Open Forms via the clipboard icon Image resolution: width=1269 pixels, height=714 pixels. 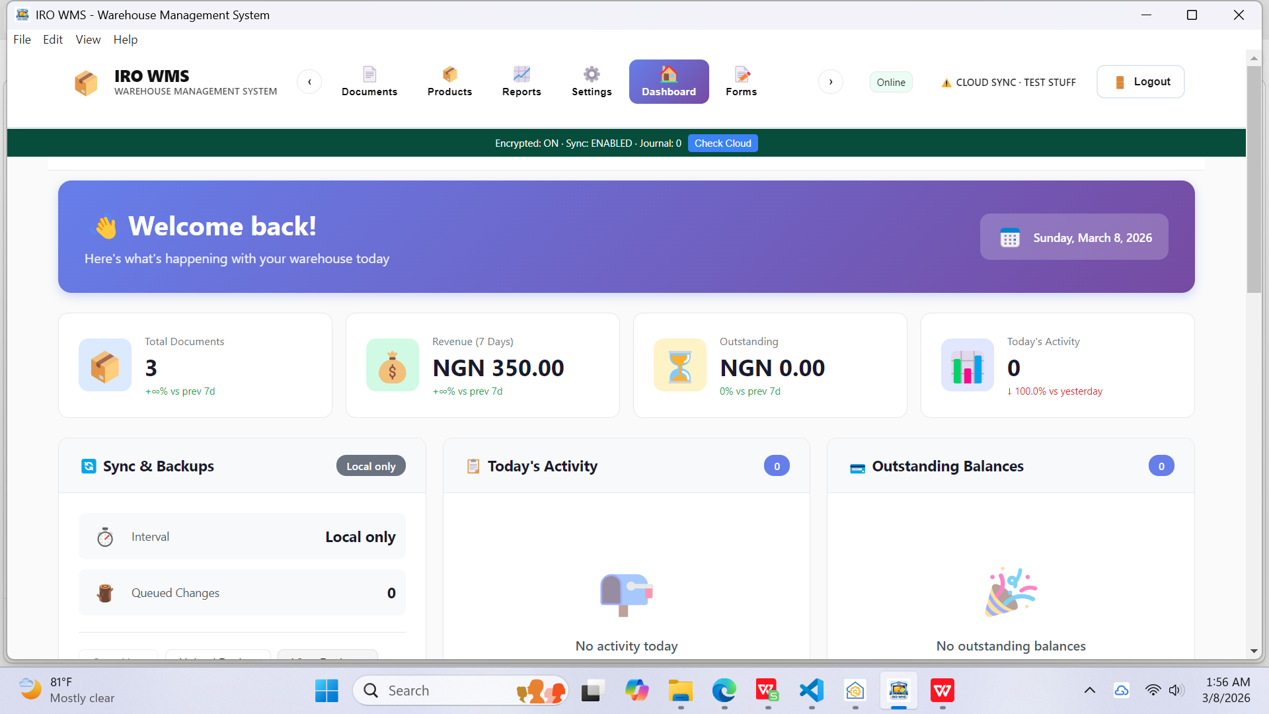click(741, 74)
